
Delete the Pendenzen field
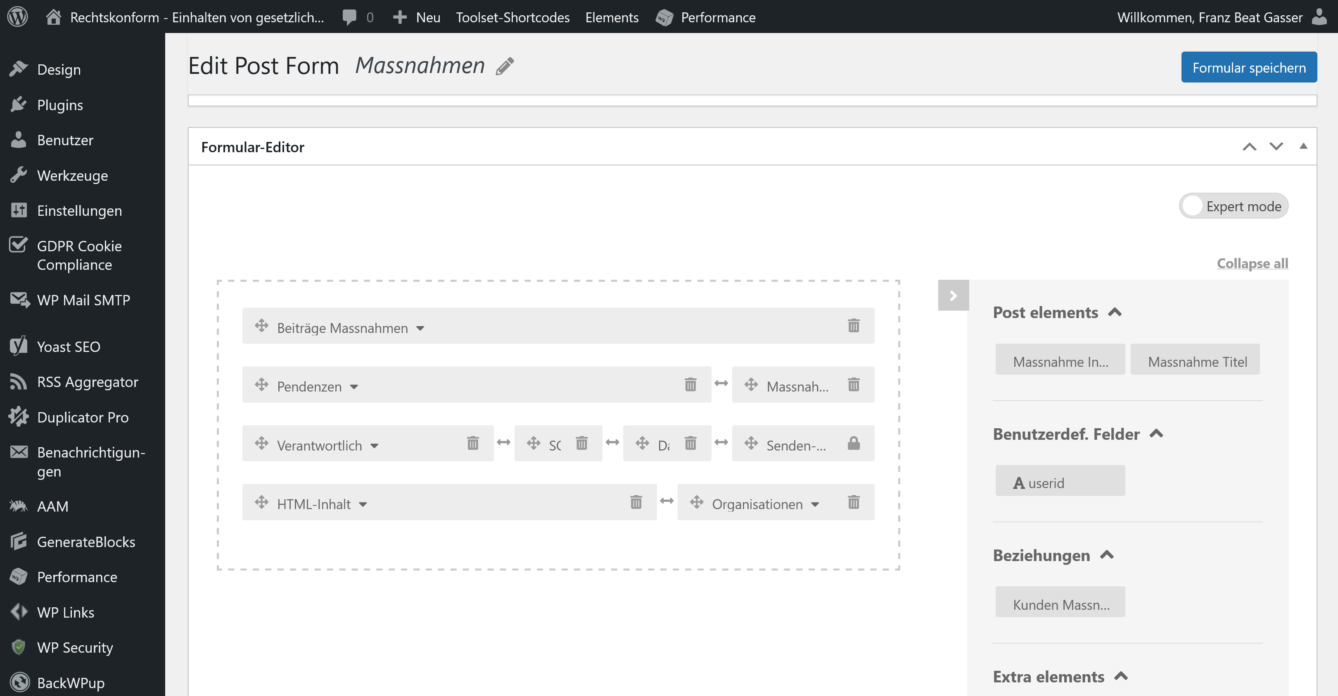pyautogui.click(x=690, y=384)
